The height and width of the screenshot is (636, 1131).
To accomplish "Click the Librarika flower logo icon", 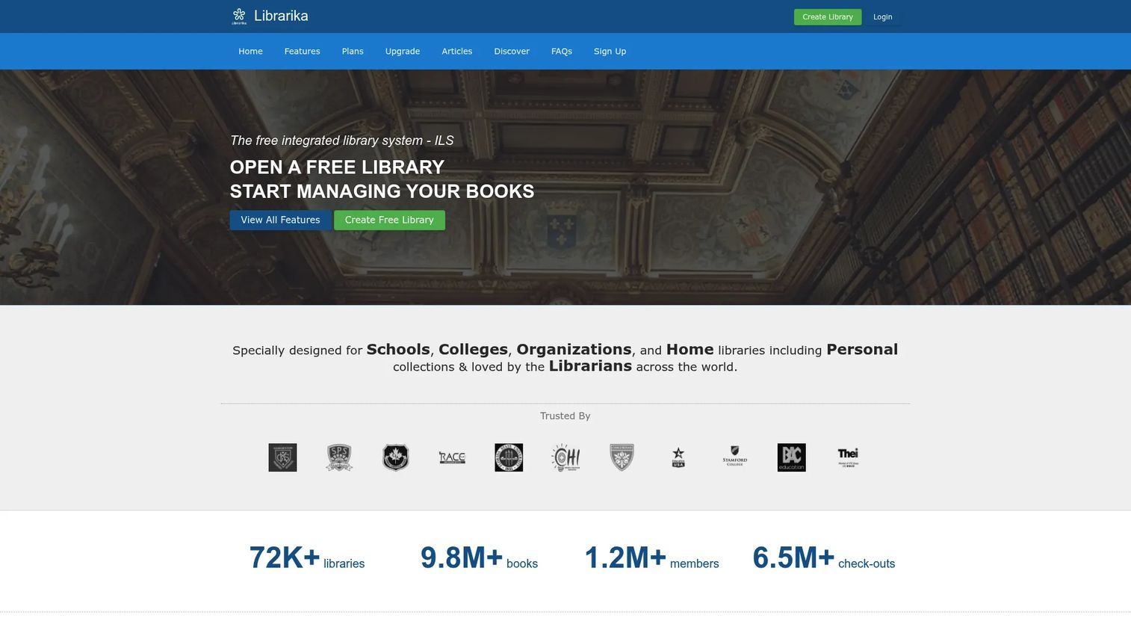I will pyautogui.click(x=239, y=16).
